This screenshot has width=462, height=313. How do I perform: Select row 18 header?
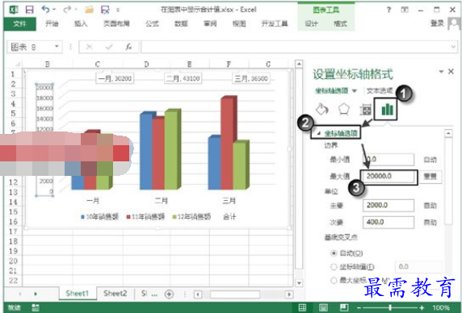point(13,241)
